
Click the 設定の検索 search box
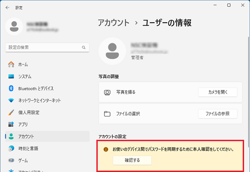47,48
